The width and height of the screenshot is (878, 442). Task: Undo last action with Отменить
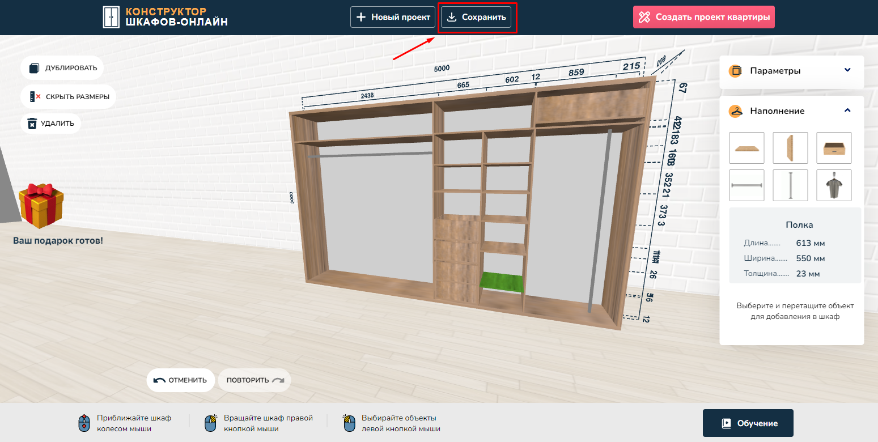coord(181,380)
